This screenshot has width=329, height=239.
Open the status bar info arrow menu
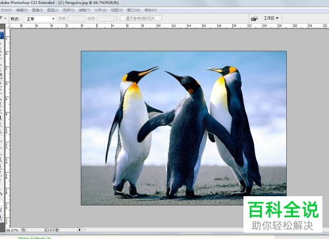80,230
